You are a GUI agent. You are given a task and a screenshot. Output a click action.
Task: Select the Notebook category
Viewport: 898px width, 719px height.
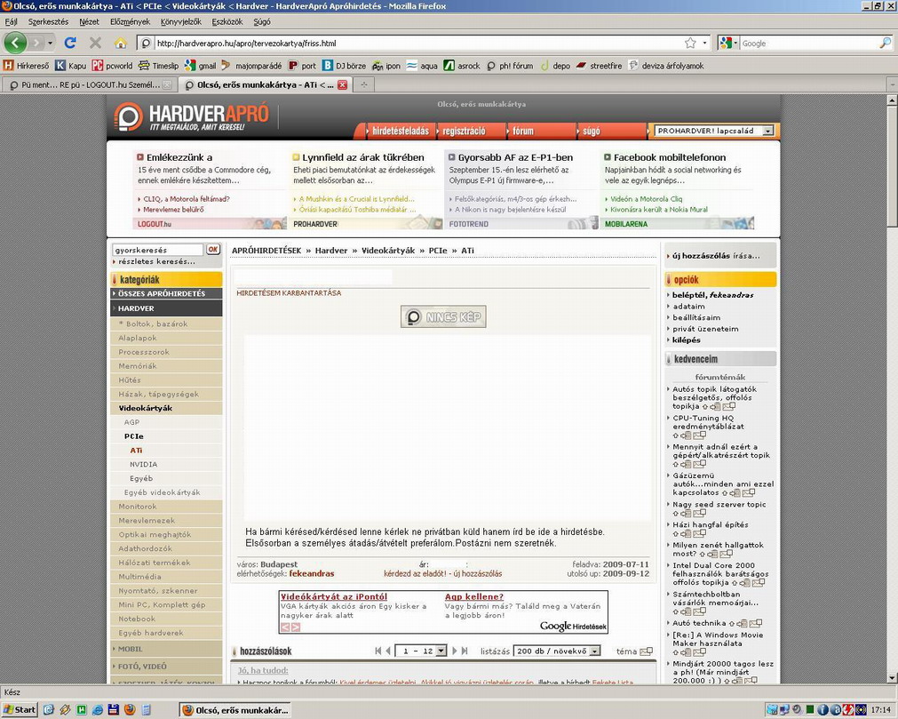166,619
